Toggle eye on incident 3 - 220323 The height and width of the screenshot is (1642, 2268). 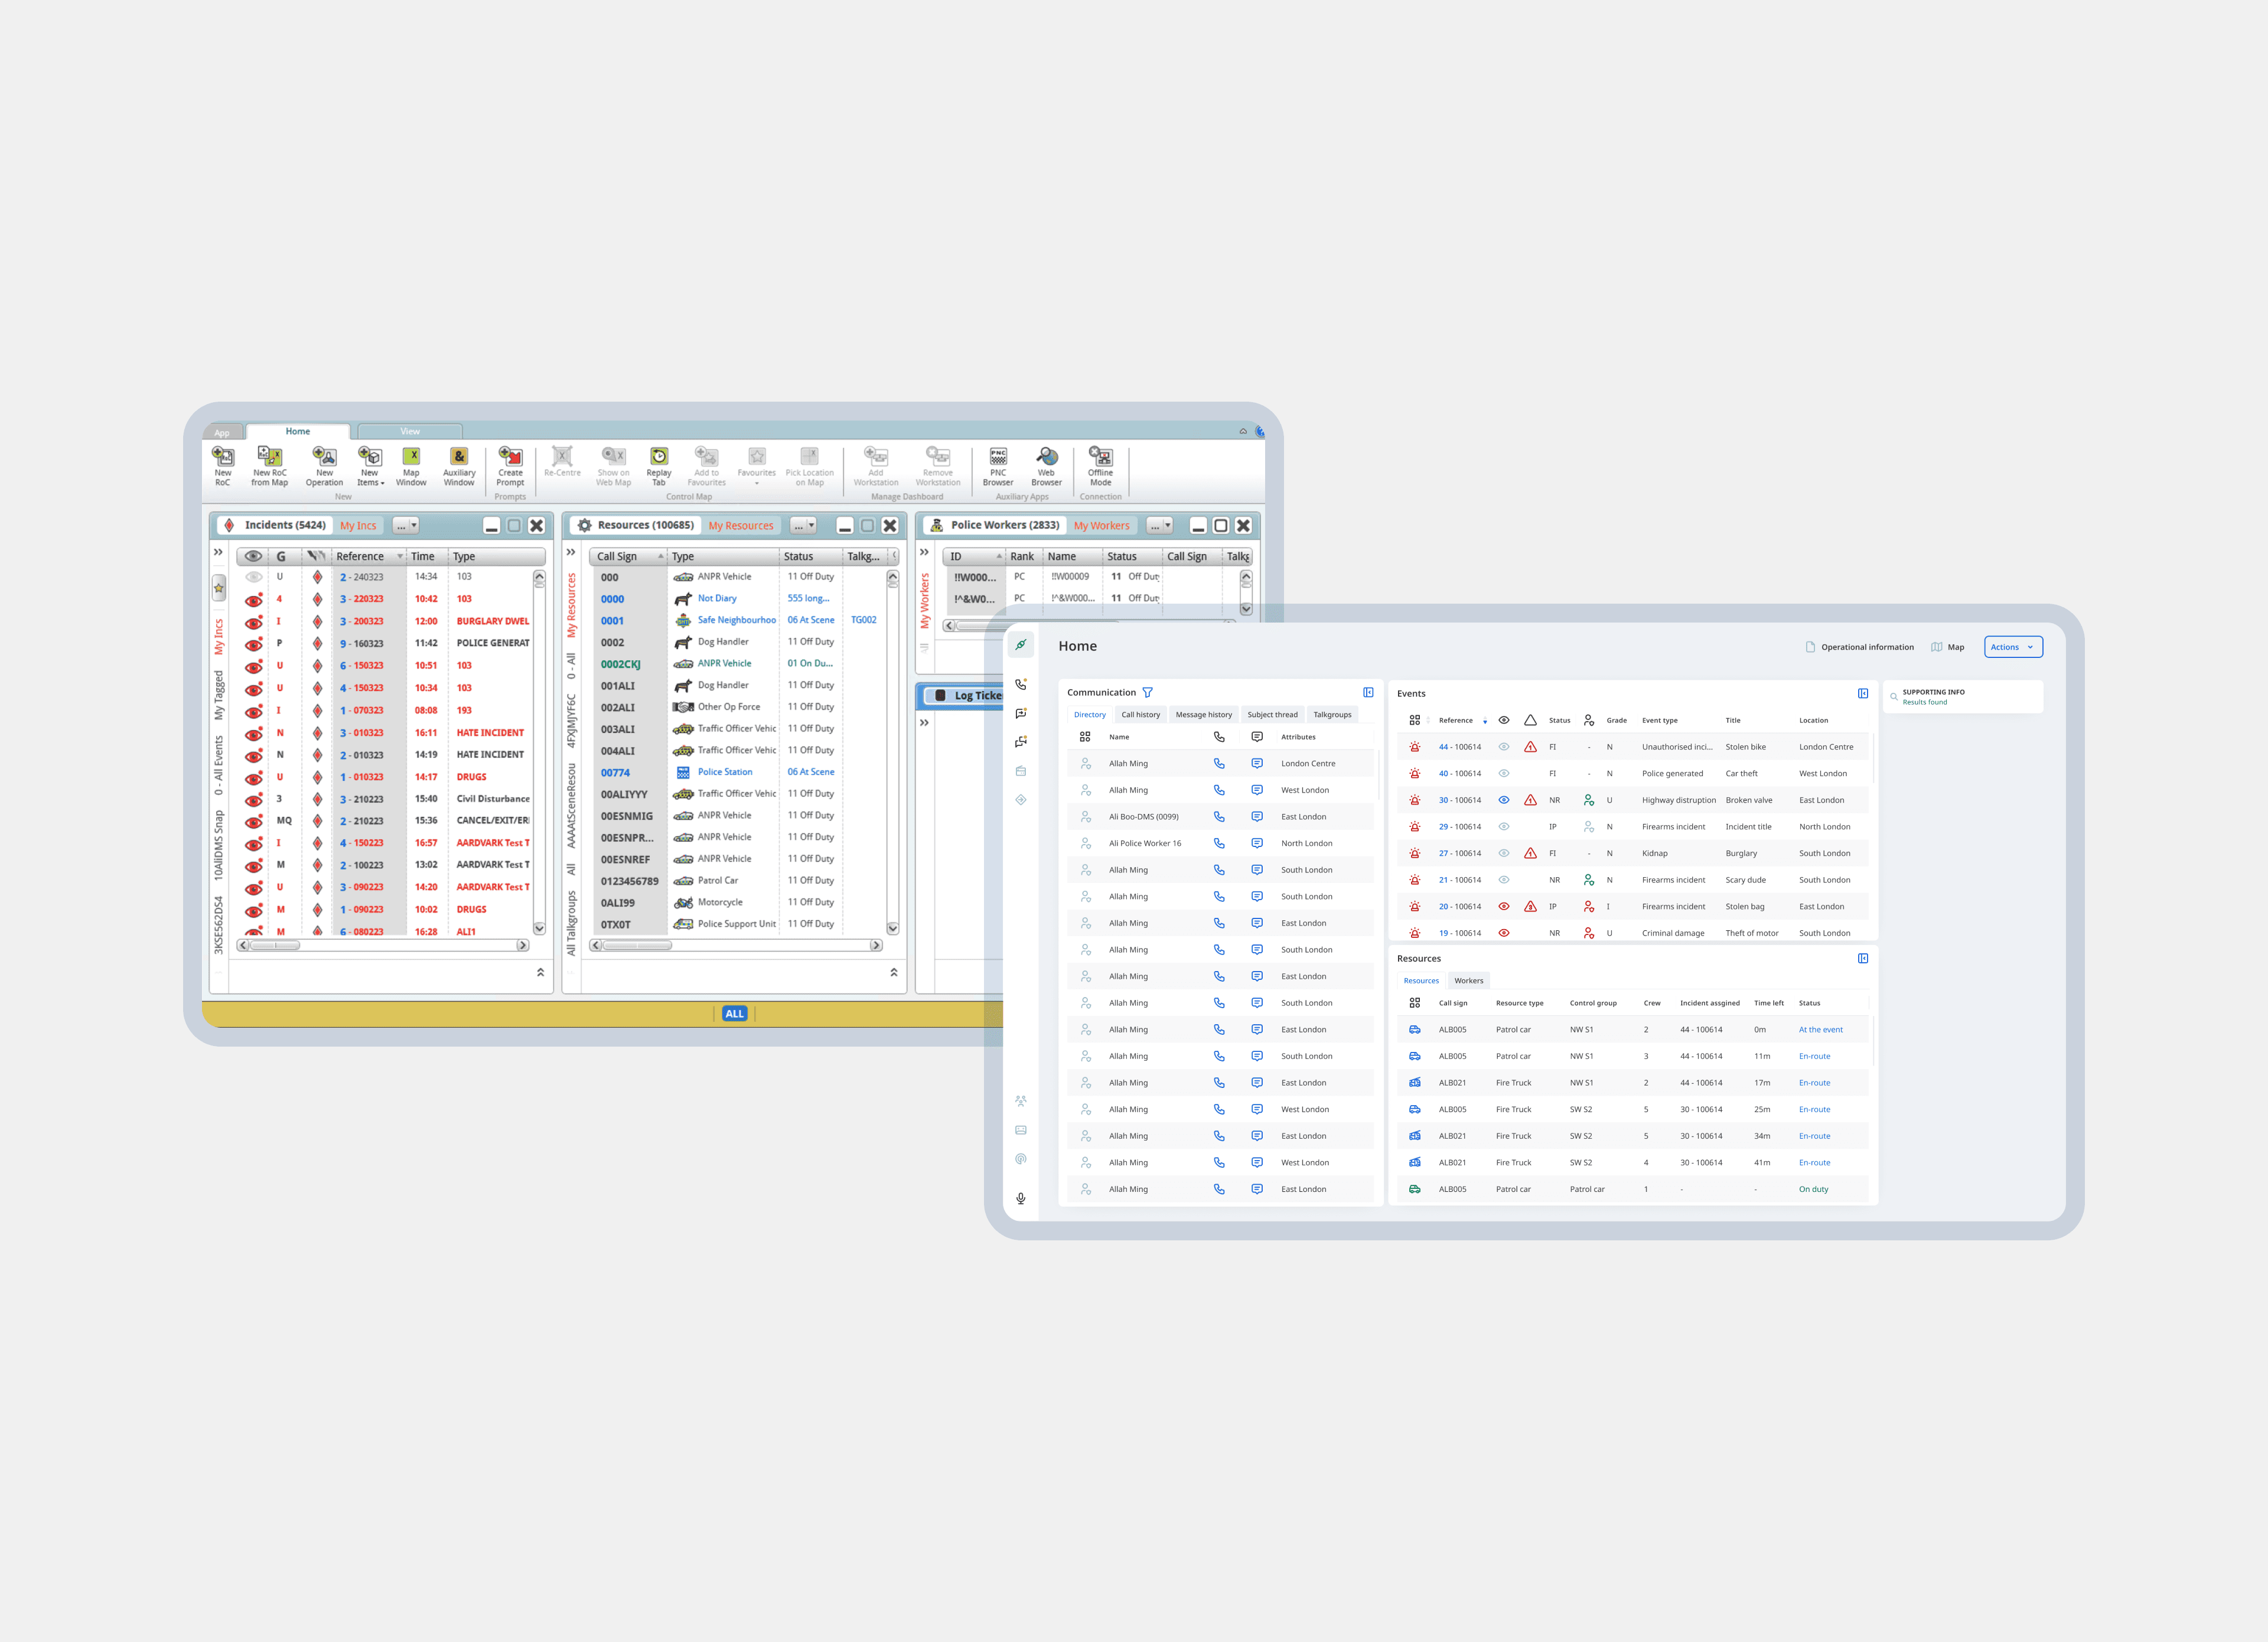(x=254, y=600)
